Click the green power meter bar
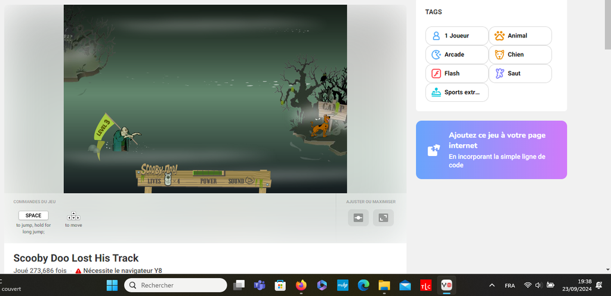Image resolution: width=611 pixels, height=296 pixels. point(207,173)
